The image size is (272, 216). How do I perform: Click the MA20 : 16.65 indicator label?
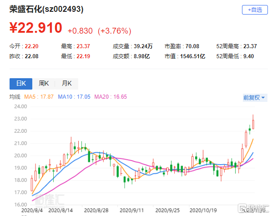pyautogui.click(x=111, y=97)
